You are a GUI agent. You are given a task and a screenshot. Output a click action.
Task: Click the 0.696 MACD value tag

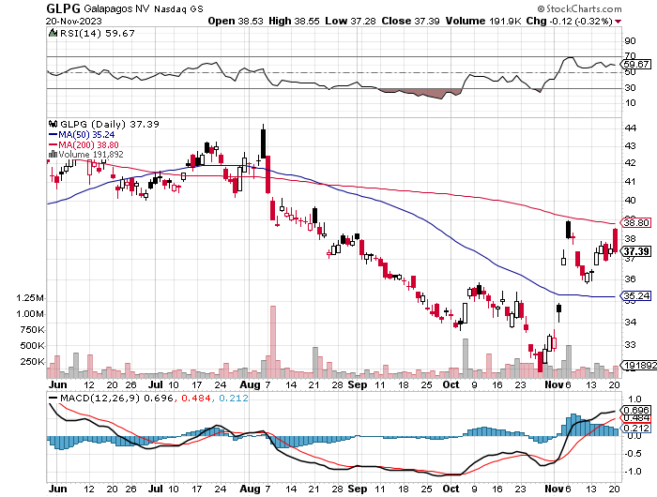[x=635, y=410]
